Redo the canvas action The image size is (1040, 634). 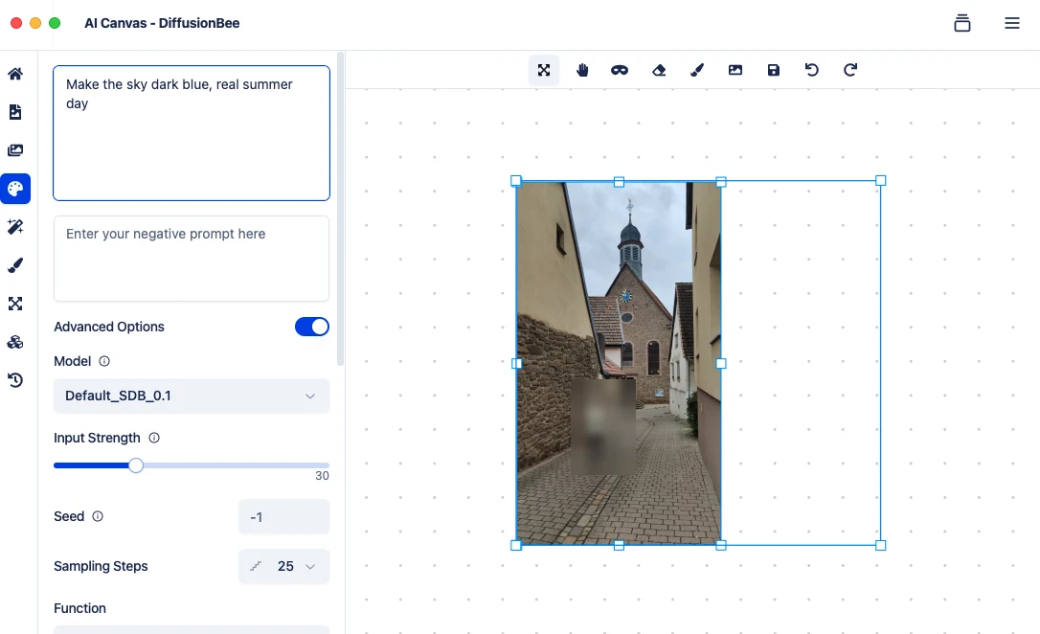(x=850, y=70)
